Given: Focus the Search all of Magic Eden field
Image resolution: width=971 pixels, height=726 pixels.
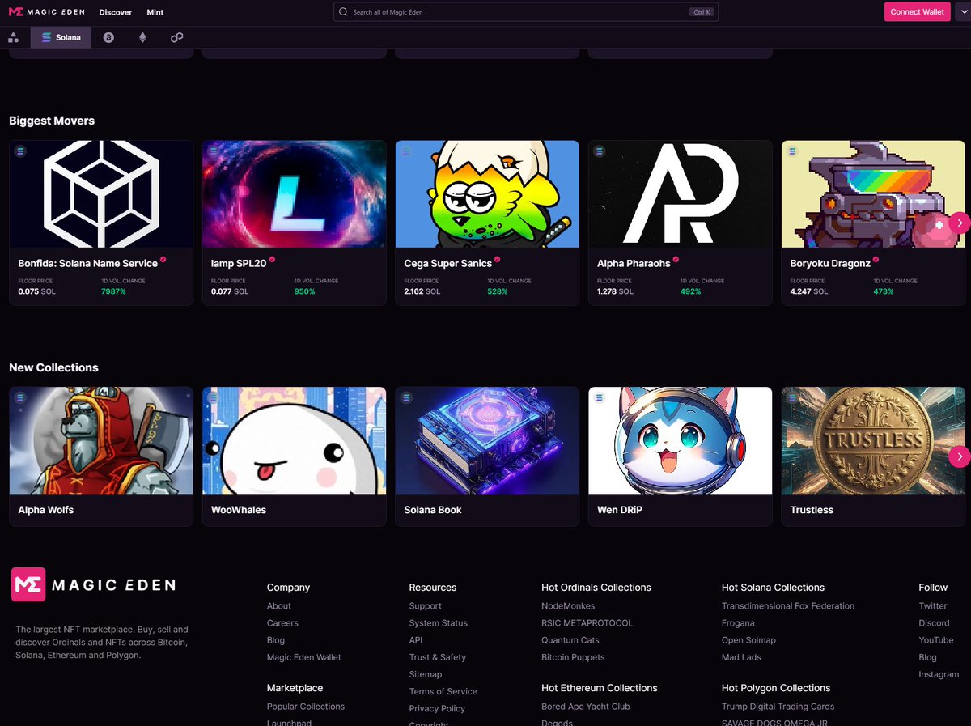Looking at the screenshot, I should (x=526, y=12).
